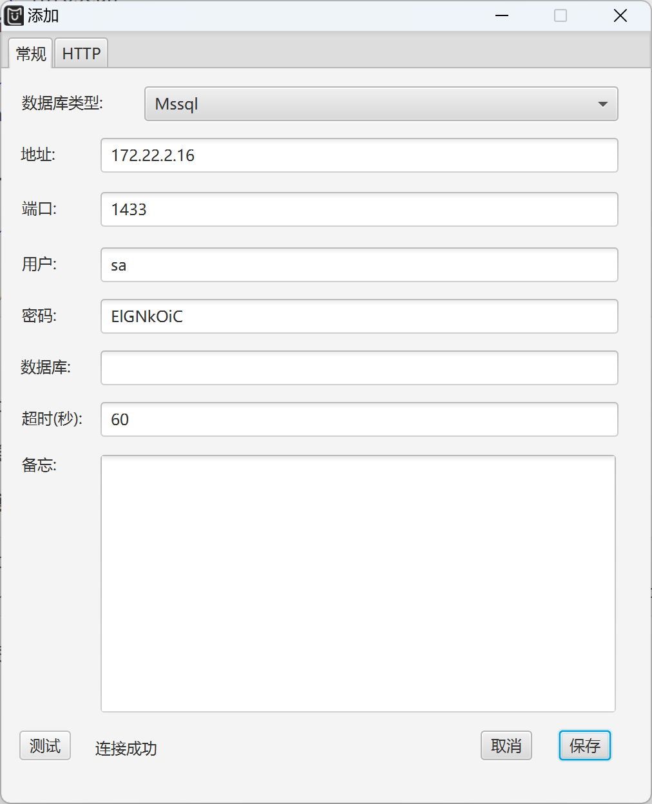
Task: Click inside the 备忘 notes text area
Action: (x=358, y=584)
